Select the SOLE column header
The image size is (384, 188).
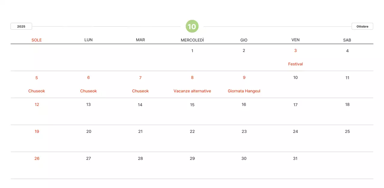(37, 40)
